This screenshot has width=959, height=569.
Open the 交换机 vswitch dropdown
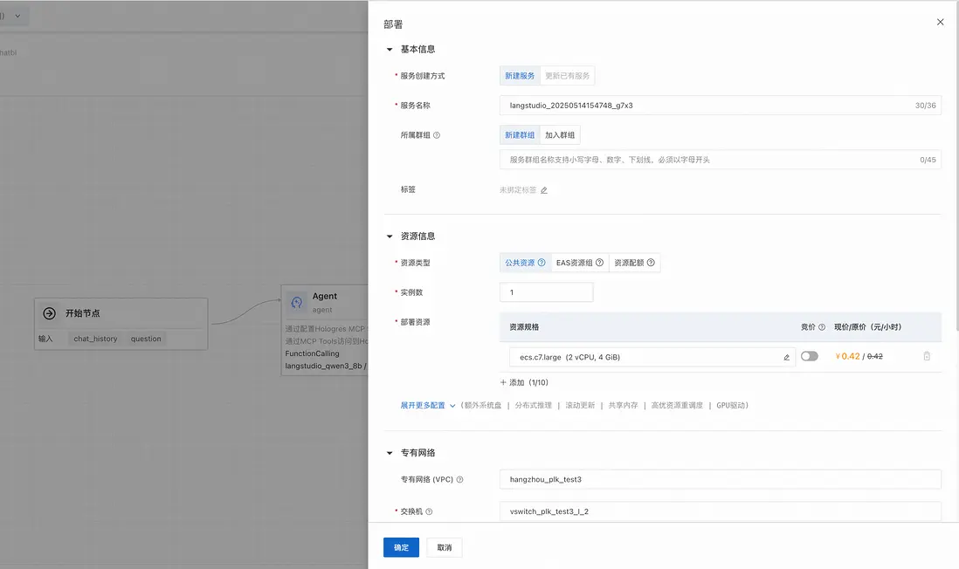(x=720, y=511)
